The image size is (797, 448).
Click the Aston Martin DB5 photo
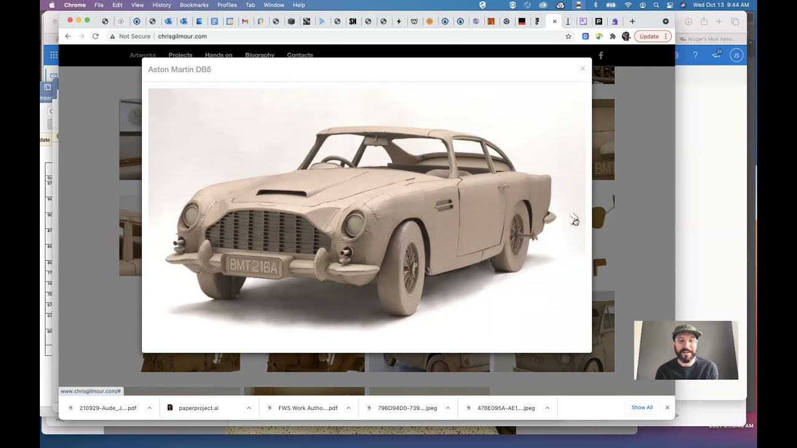coord(367,217)
